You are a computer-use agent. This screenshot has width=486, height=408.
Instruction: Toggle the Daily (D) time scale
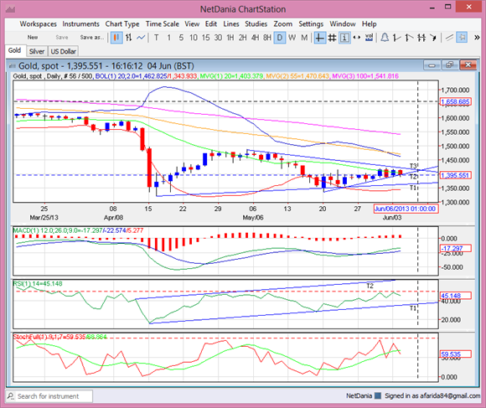[x=280, y=38]
